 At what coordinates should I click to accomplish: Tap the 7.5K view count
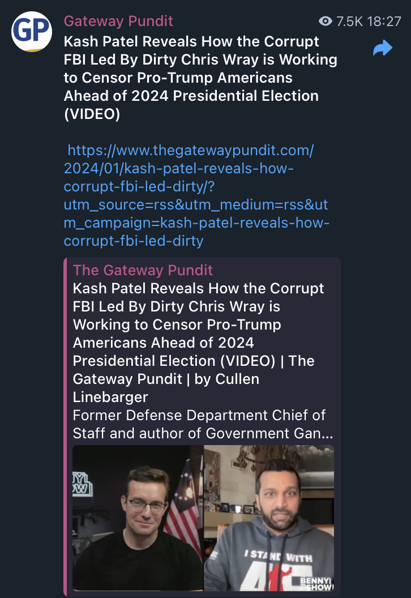click(349, 22)
